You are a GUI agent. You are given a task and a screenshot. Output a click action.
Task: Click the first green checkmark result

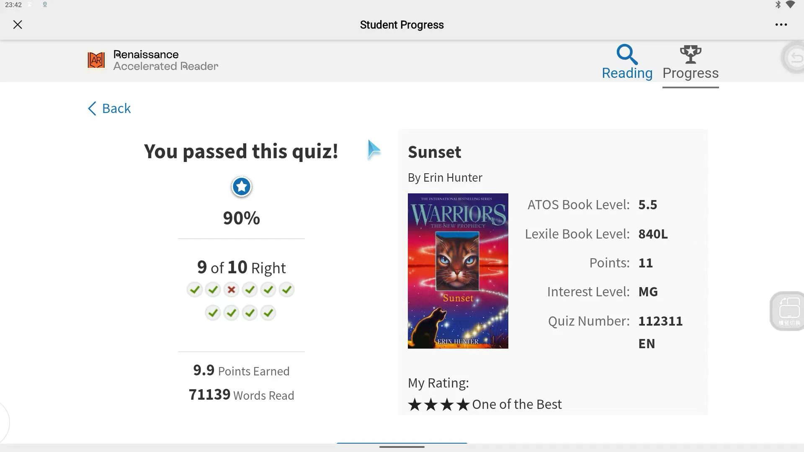[x=194, y=290]
